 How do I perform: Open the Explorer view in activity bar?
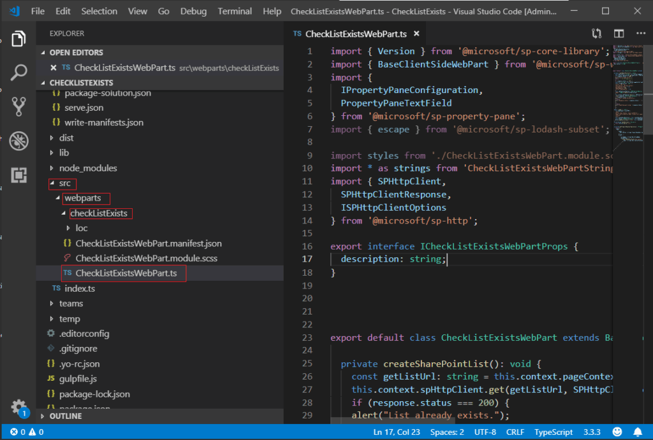pyautogui.click(x=18, y=39)
